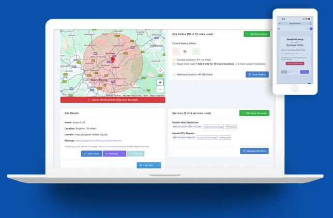Click the 'mobile-ecu-repairs' slug text

click(x=184, y=137)
